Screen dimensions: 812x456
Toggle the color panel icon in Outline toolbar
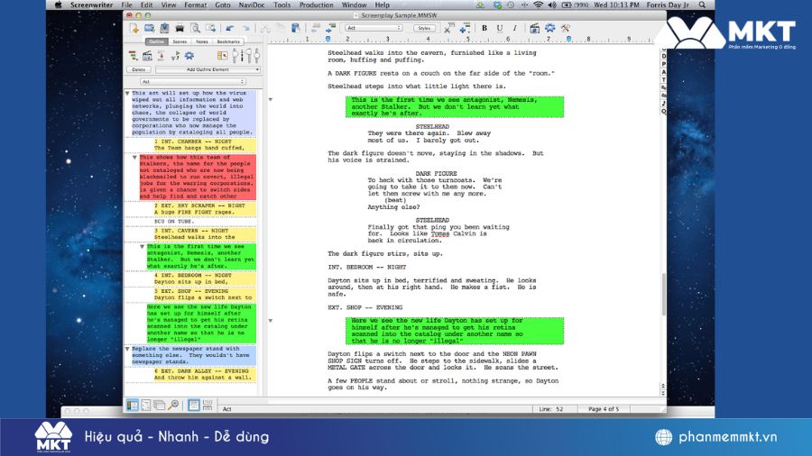222,55
